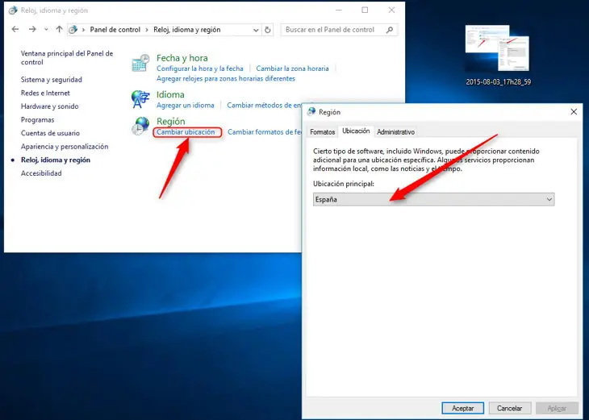Click the Fecha y hora calendar-clock icon
Viewport: 589px width, 420px height.
[140, 63]
